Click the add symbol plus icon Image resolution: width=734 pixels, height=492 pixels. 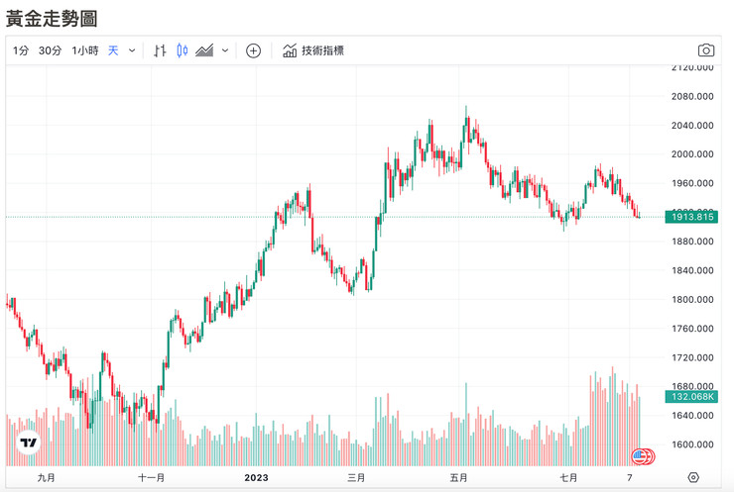[253, 50]
